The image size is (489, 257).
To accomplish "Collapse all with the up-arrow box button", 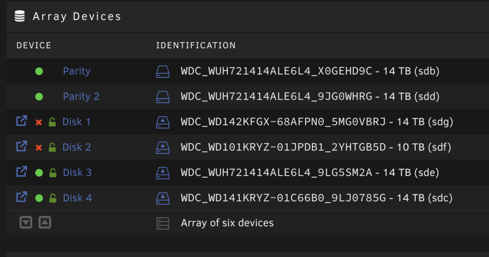I will [x=45, y=222].
